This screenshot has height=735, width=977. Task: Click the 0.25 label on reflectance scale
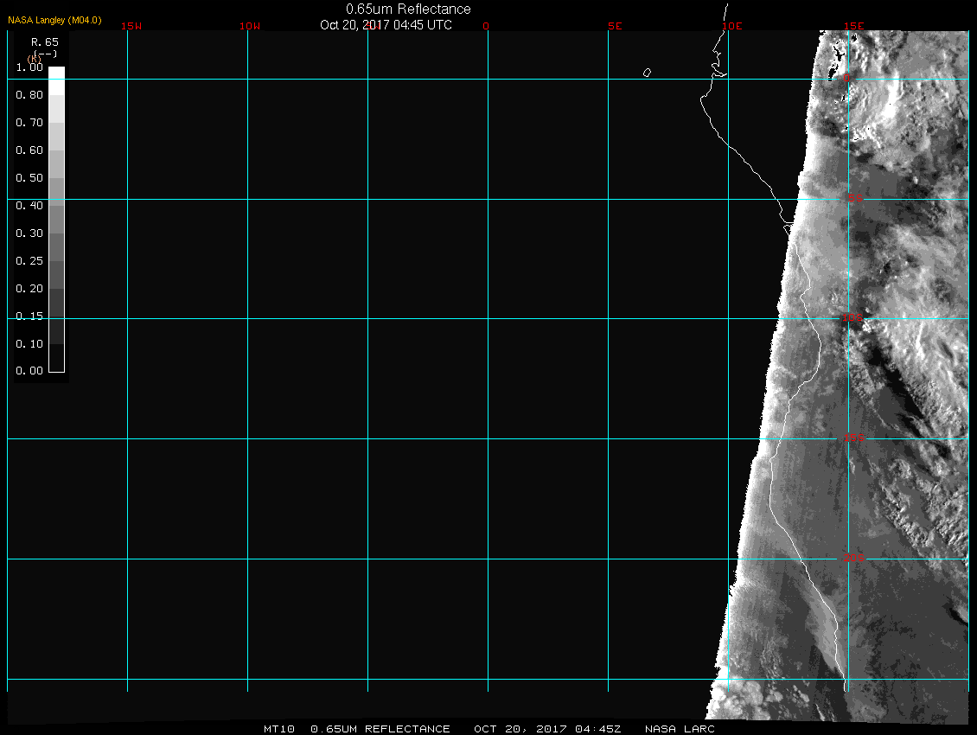click(x=29, y=261)
